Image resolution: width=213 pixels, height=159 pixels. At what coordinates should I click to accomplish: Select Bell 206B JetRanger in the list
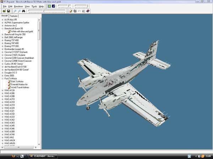(13, 37)
